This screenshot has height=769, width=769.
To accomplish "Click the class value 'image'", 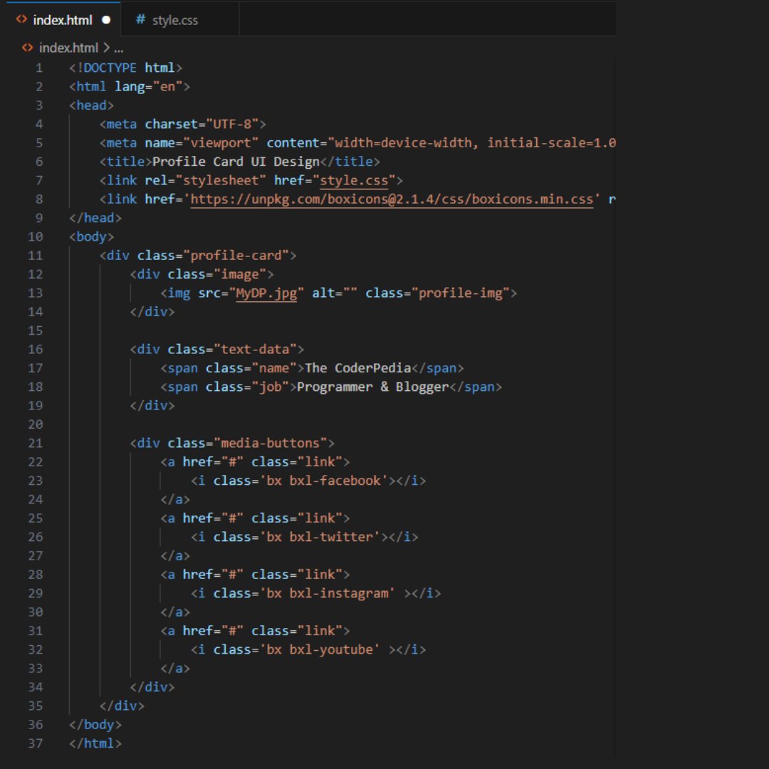I will [x=240, y=274].
